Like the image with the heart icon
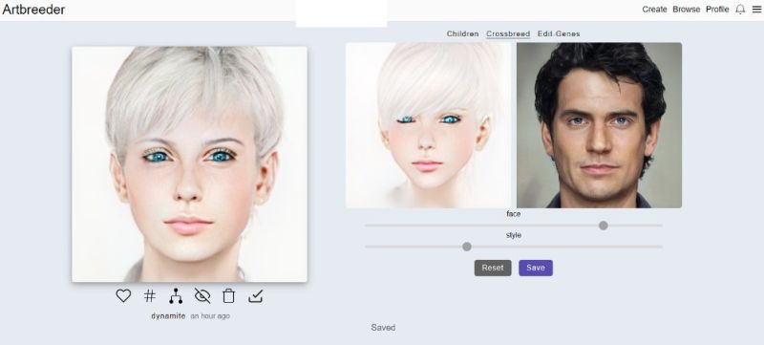764x345 pixels. coord(123,295)
